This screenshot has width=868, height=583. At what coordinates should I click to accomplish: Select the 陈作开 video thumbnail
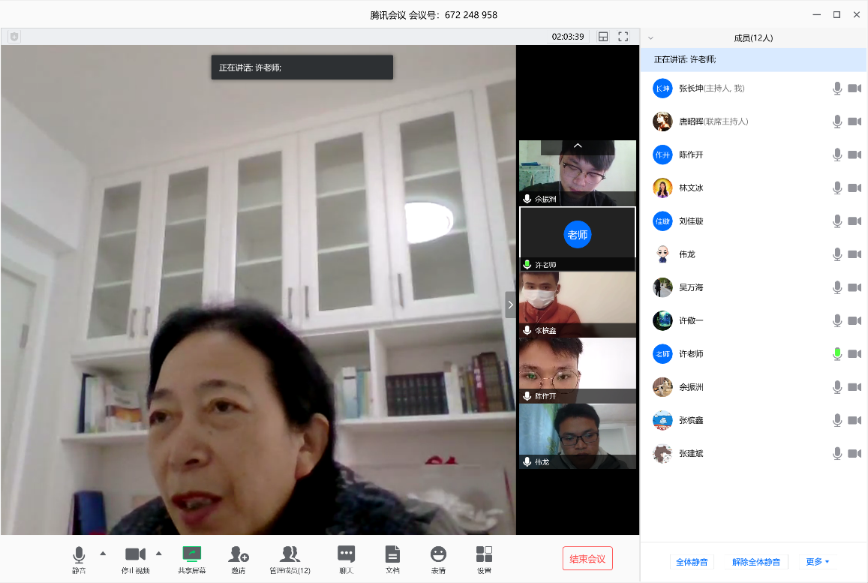click(577, 370)
